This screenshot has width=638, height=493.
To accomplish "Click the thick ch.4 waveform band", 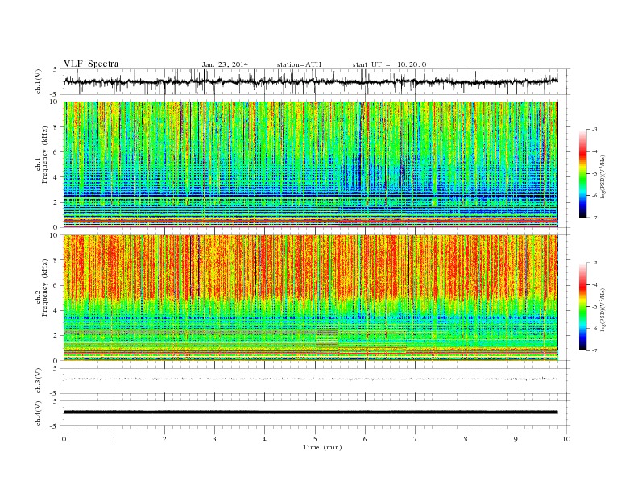I will click(310, 412).
